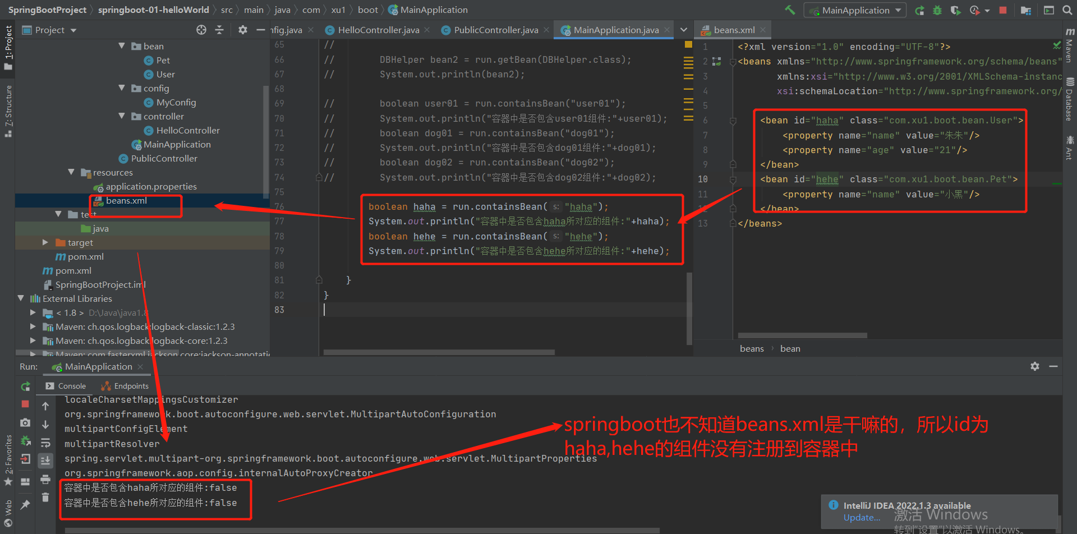This screenshot has height=534, width=1077.
Task: Click console horizontal scrollbar
Action: 362,530
